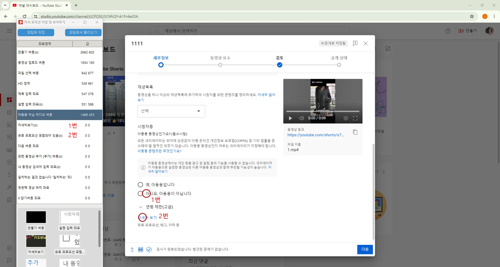Reload the browser page
This screenshot has width=500, height=267.
[x=24, y=16]
